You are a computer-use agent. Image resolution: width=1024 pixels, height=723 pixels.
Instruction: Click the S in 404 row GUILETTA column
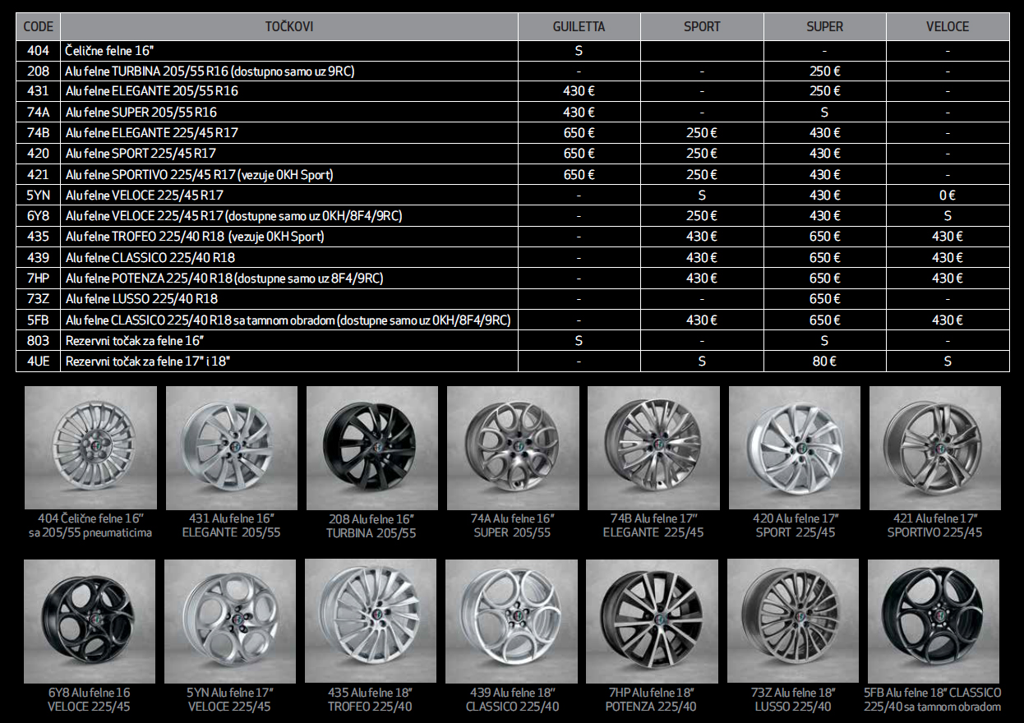click(579, 50)
